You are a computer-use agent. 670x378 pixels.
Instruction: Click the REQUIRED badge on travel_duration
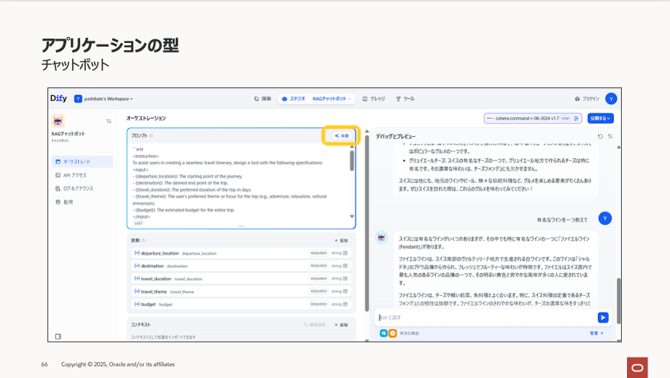pyautogui.click(x=319, y=279)
